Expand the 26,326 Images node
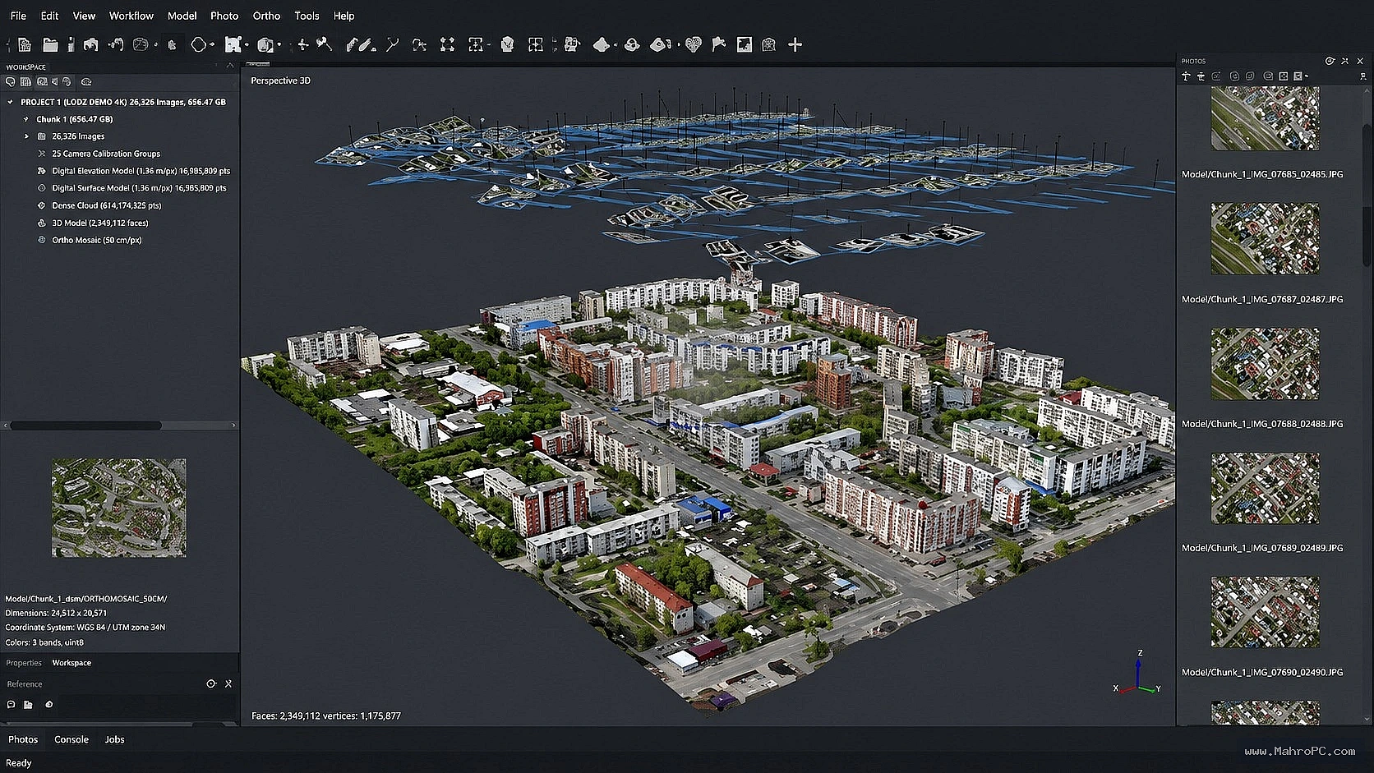The height and width of the screenshot is (773, 1374). (26, 136)
